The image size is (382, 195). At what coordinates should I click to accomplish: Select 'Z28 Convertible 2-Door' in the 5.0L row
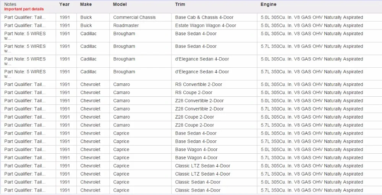pyautogui.click(x=199, y=101)
